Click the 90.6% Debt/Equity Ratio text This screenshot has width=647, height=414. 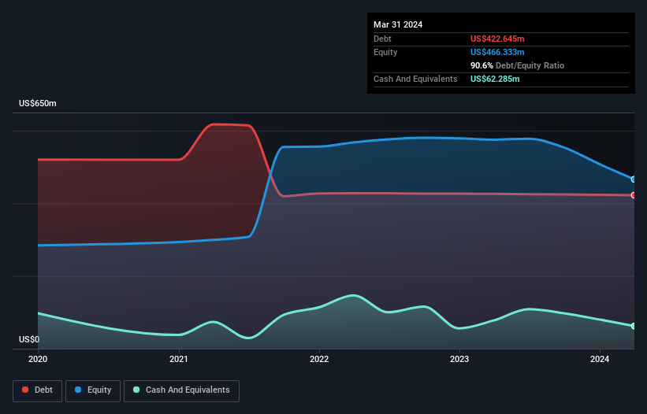517,65
